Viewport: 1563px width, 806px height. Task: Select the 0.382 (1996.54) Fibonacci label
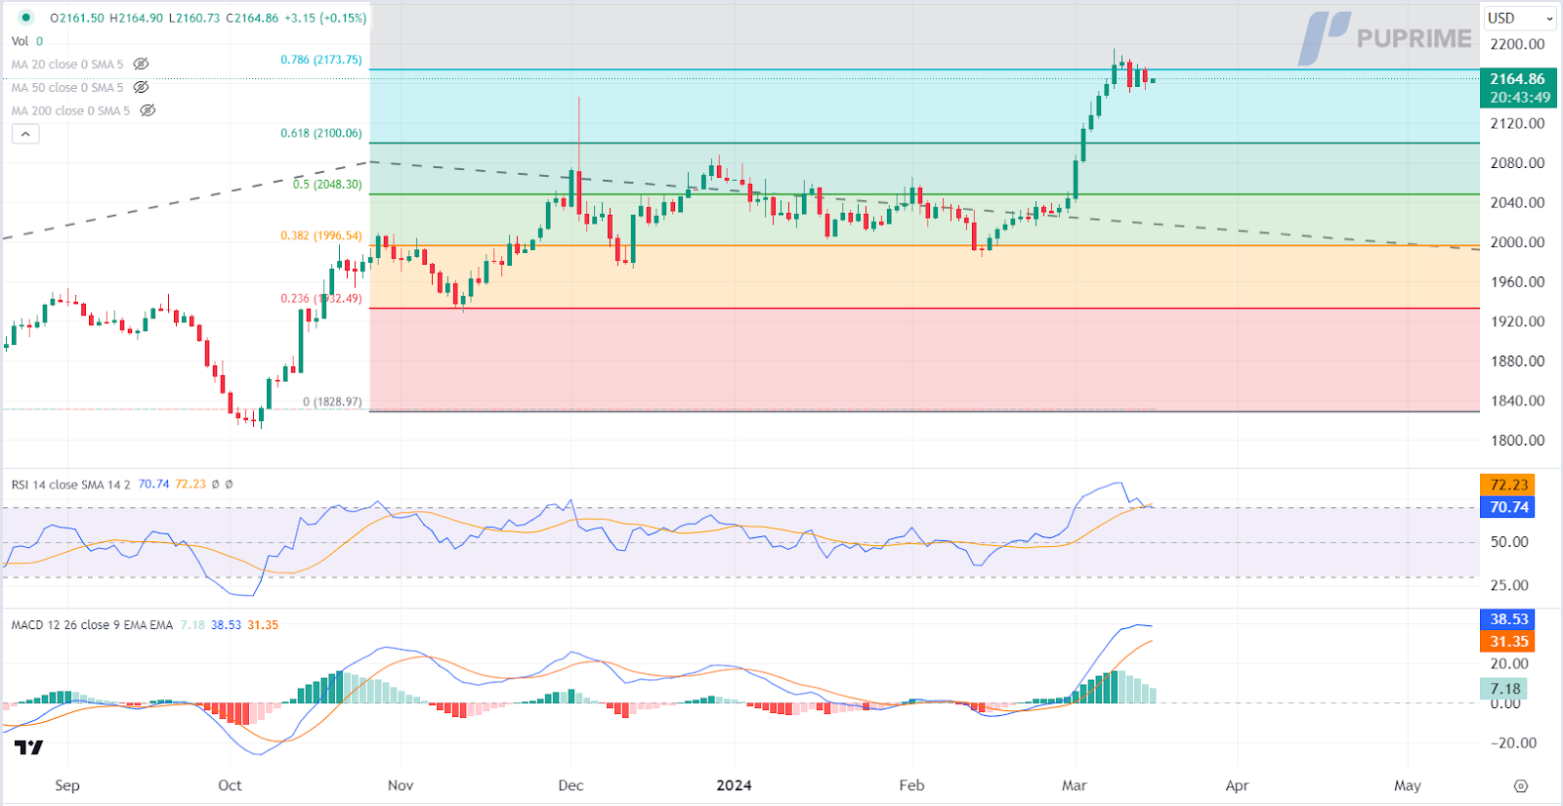(321, 236)
